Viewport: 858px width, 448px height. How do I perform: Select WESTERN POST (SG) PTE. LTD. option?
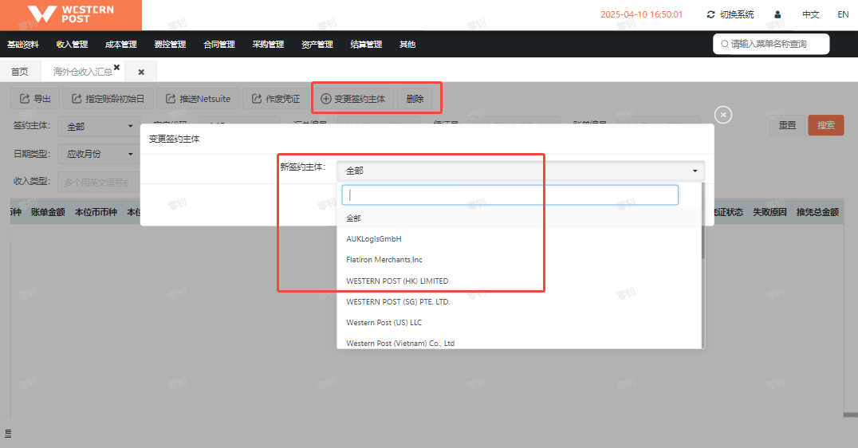pos(519,302)
